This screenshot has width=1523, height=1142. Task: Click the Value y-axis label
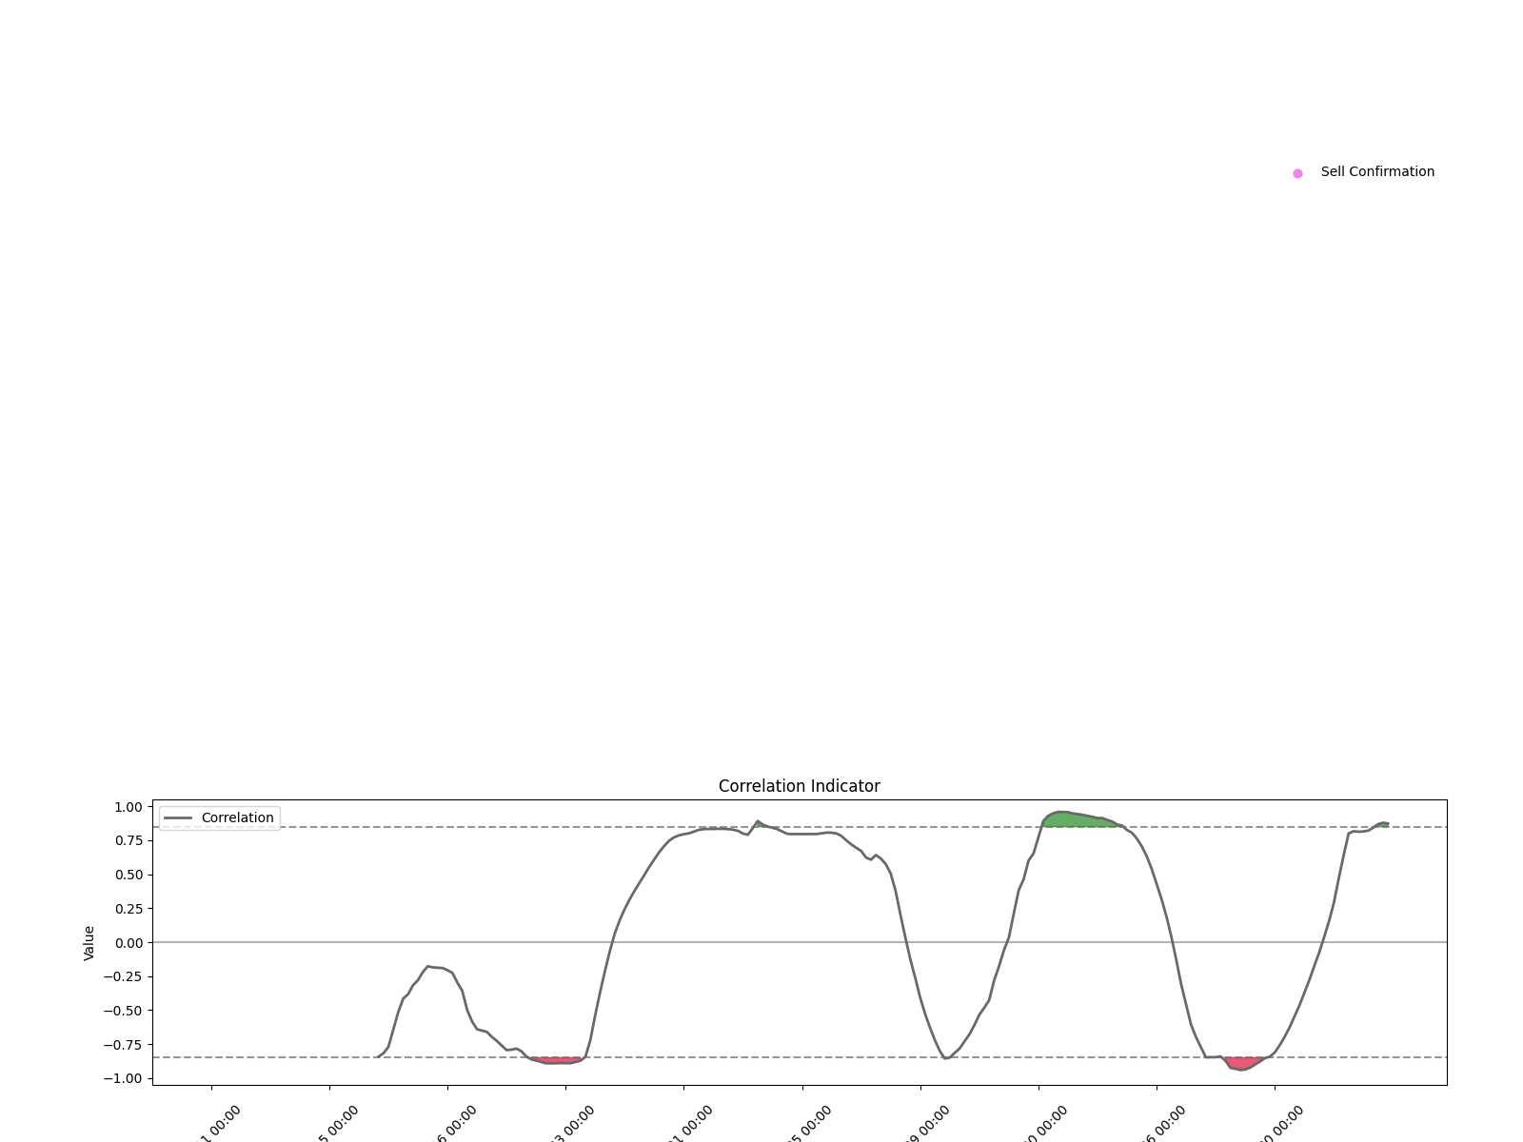pyautogui.click(x=89, y=942)
